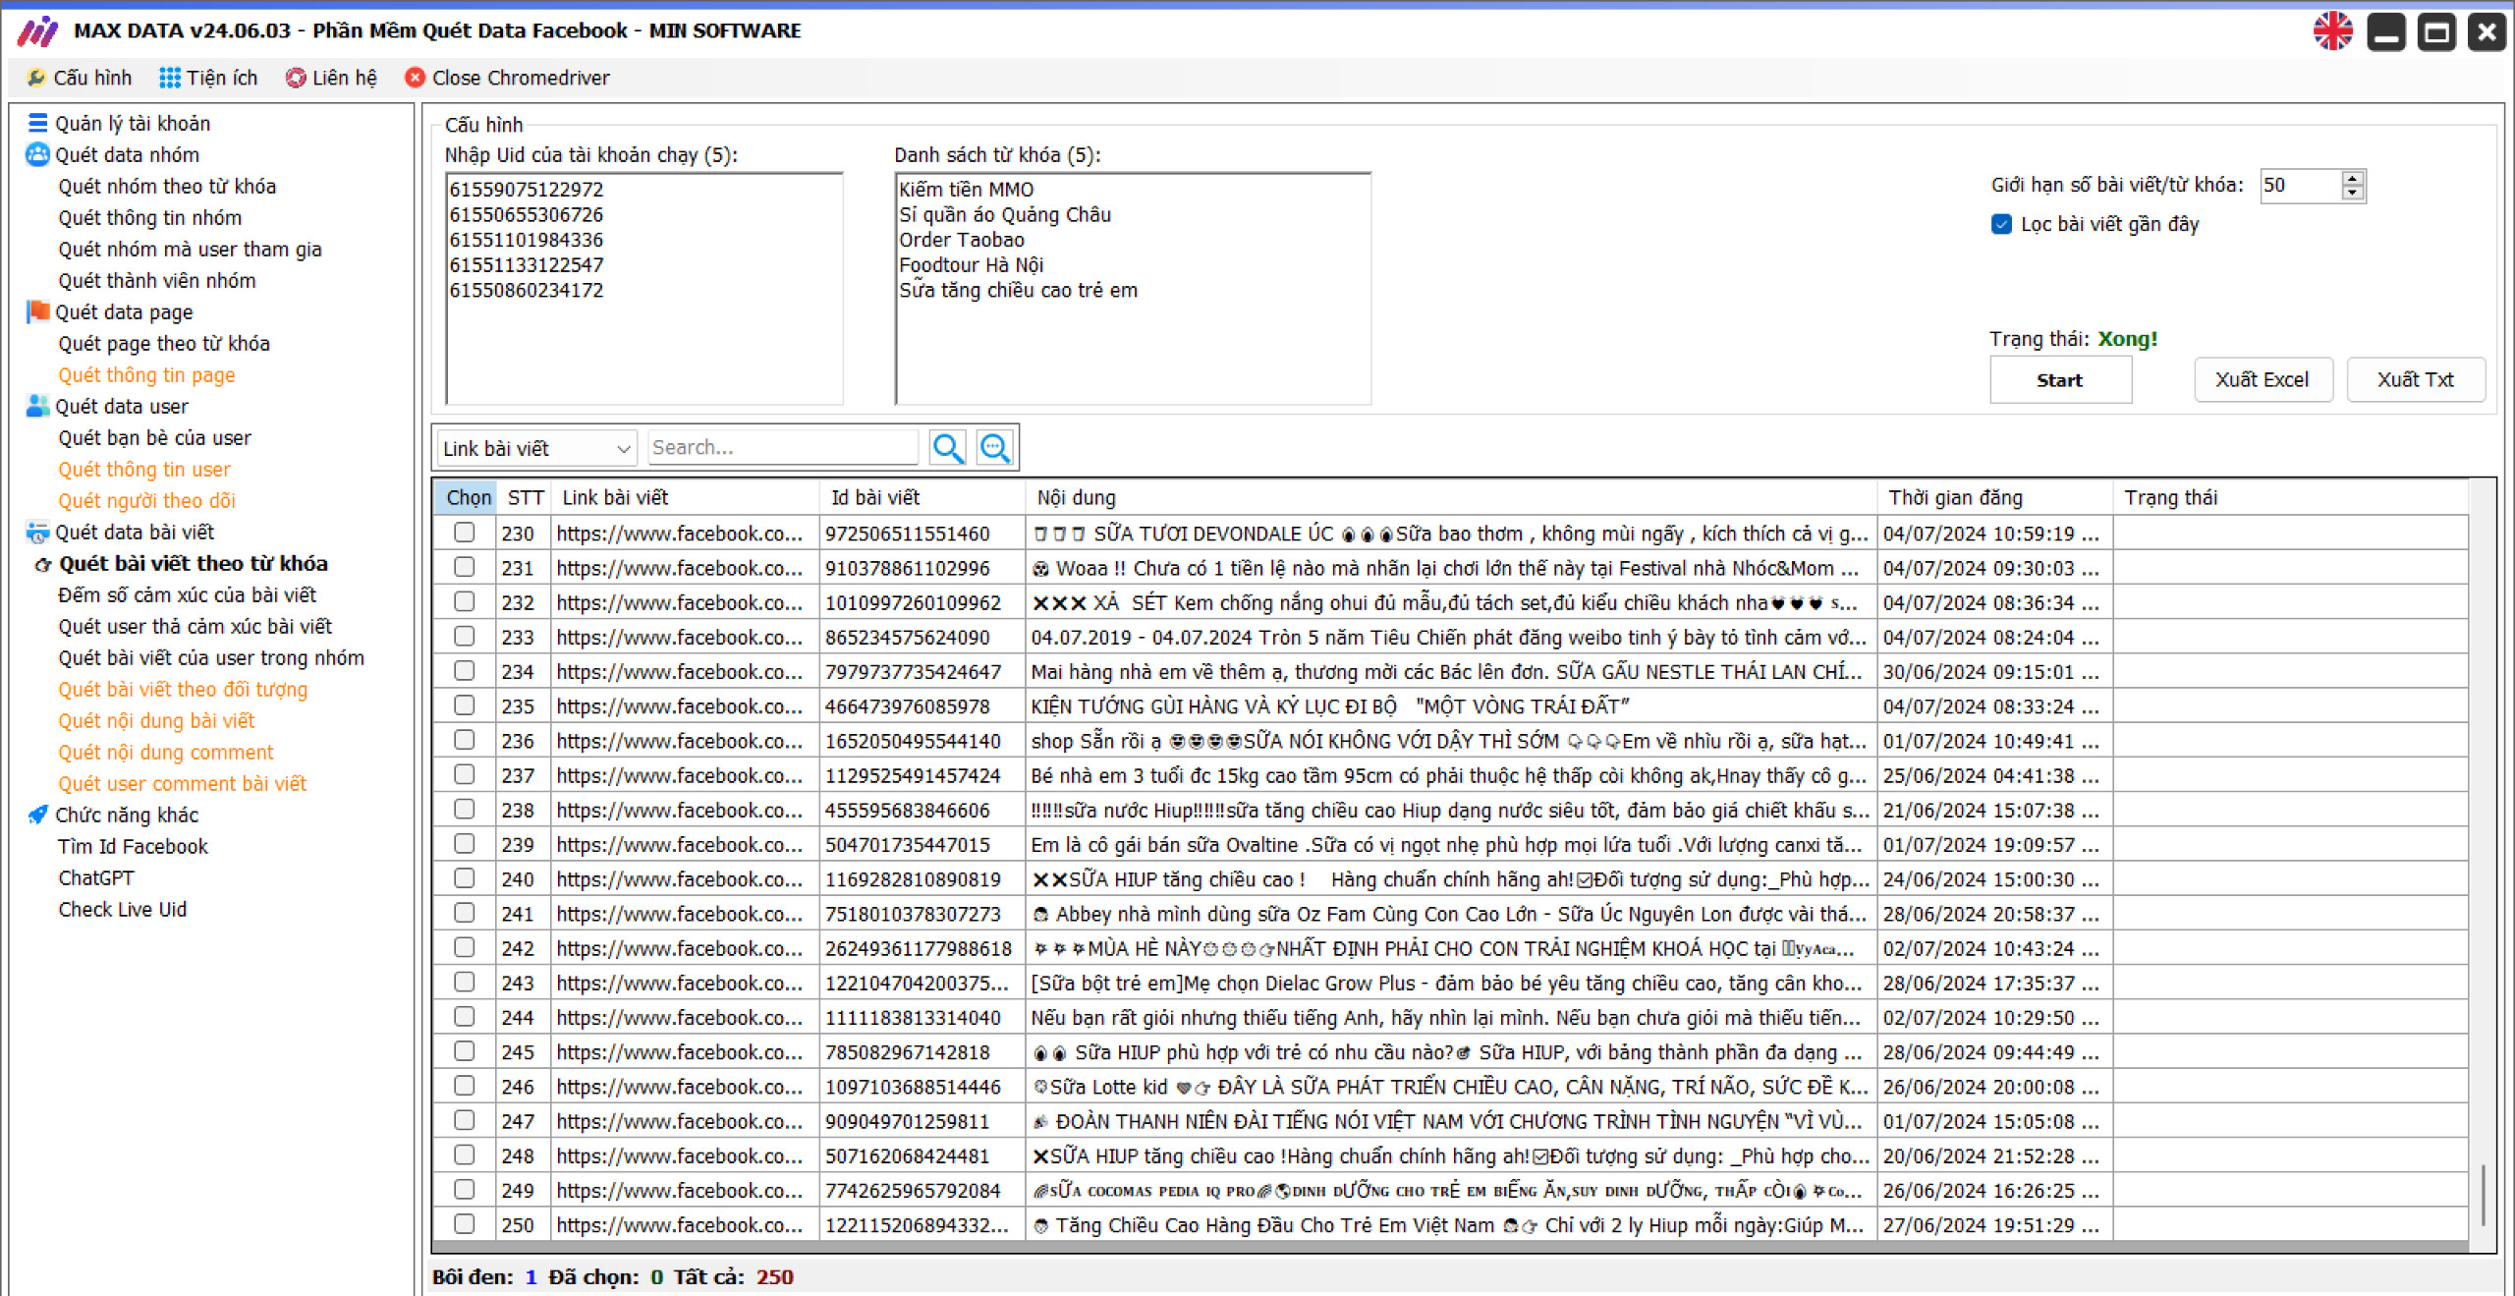Click in the Search text field
This screenshot has height=1296, width=2515.
click(782, 448)
